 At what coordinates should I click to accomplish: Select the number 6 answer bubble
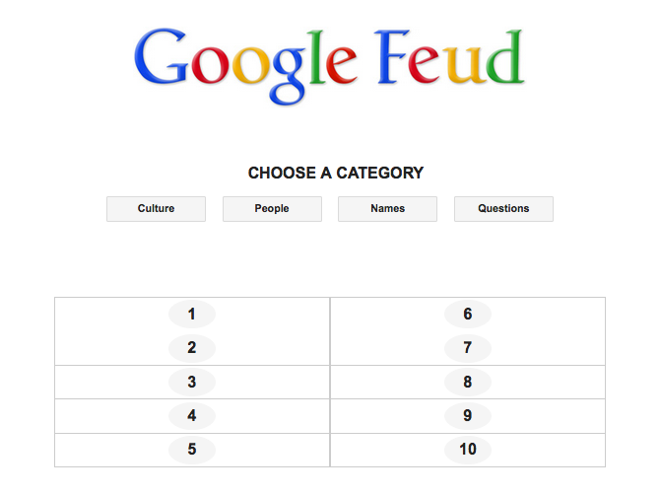coord(468,315)
